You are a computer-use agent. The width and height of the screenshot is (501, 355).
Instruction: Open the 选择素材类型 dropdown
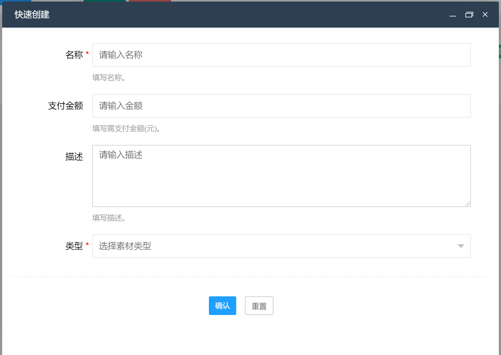click(x=276, y=246)
